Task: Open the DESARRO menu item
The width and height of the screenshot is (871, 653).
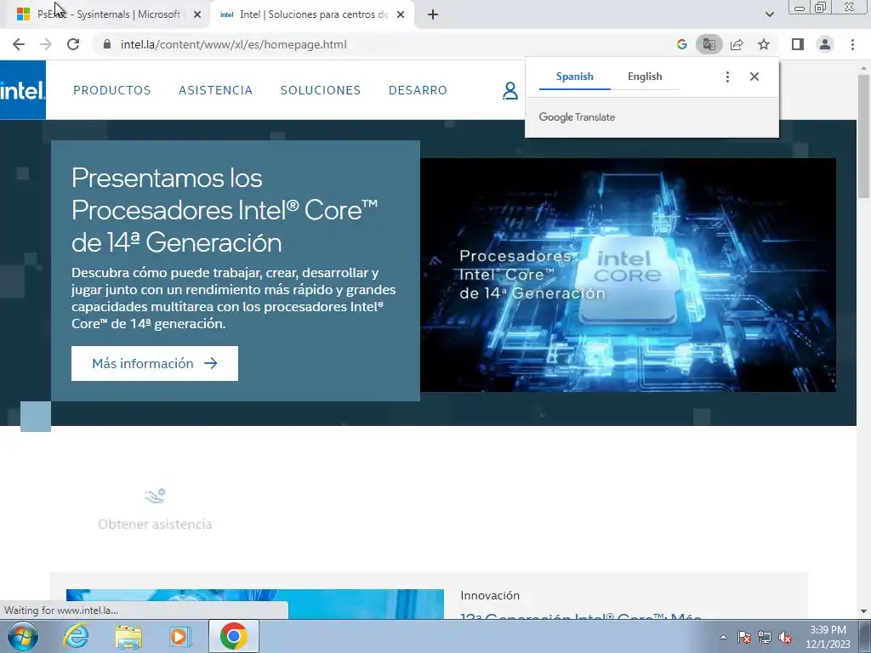Action: (x=418, y=90)
